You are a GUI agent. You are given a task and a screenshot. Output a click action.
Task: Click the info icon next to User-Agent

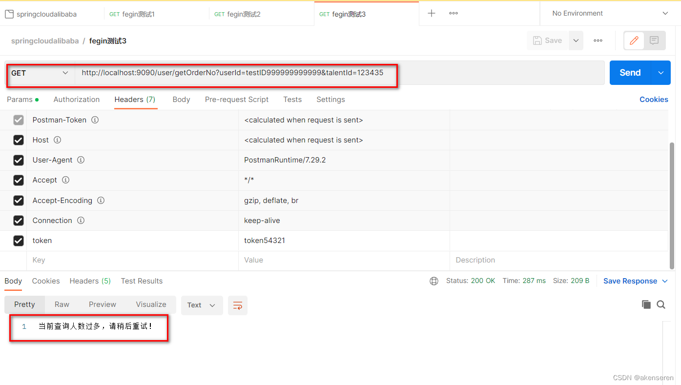point(81,160)
